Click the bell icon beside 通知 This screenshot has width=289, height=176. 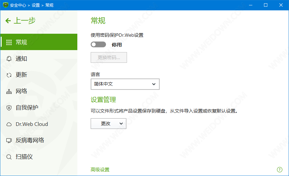[x=9, y=59]
